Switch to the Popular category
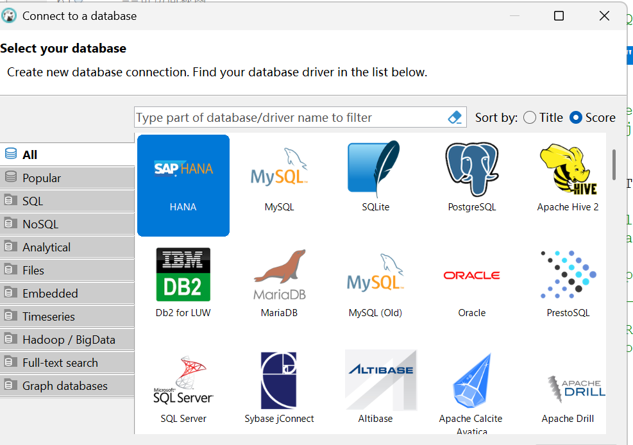The image size is (633, 445). point(67,178)
